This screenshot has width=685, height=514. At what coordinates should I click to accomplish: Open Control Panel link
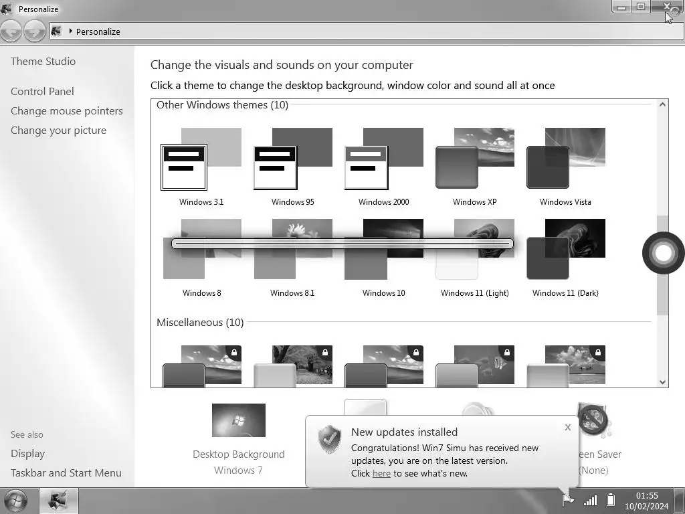click(42, 91)
